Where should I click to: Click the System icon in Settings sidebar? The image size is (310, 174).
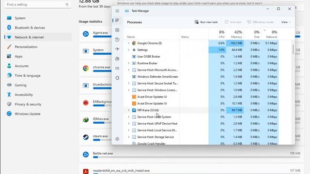[x=9, y=18]
